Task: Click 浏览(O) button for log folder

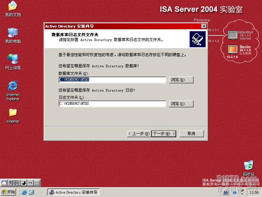Action: (x=181, y=104)
